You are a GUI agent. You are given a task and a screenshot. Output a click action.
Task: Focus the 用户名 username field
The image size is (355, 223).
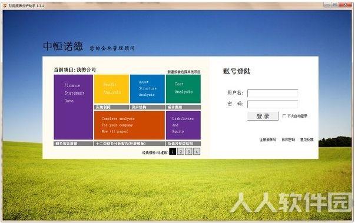[273, 93]
